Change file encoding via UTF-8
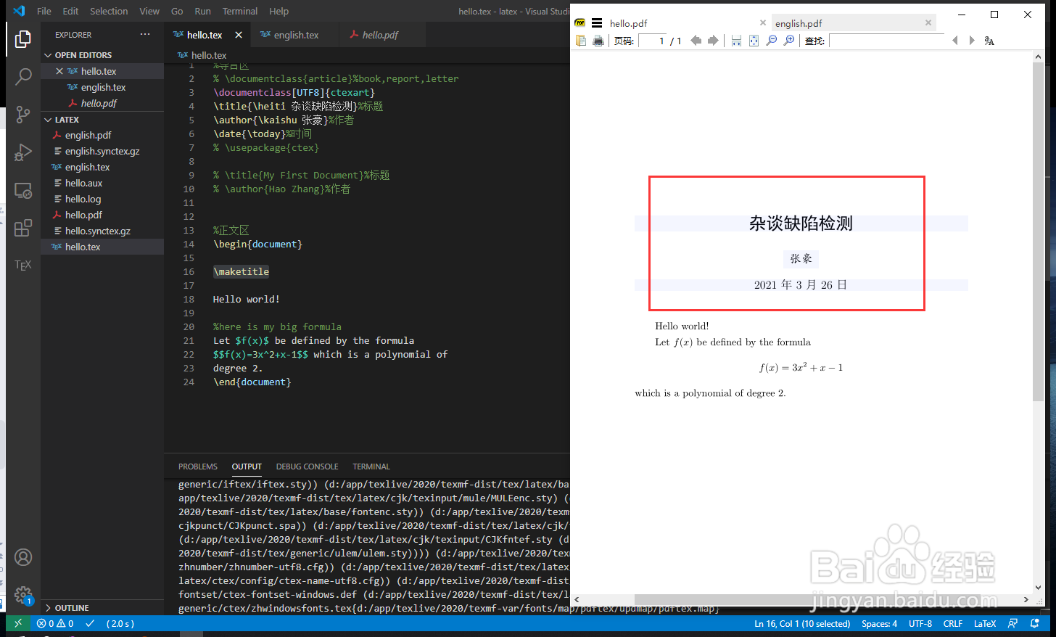Viewport: 1056px width, 637px height. [920, 623]
